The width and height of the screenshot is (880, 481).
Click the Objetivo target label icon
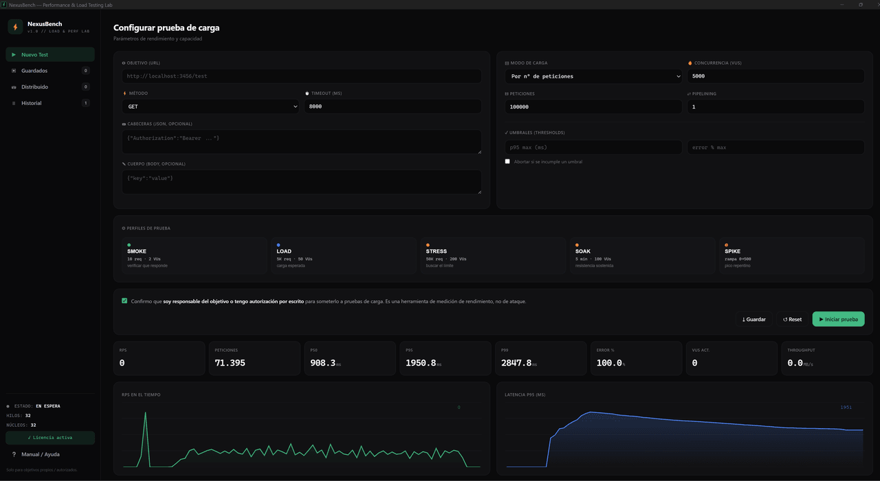124,63
